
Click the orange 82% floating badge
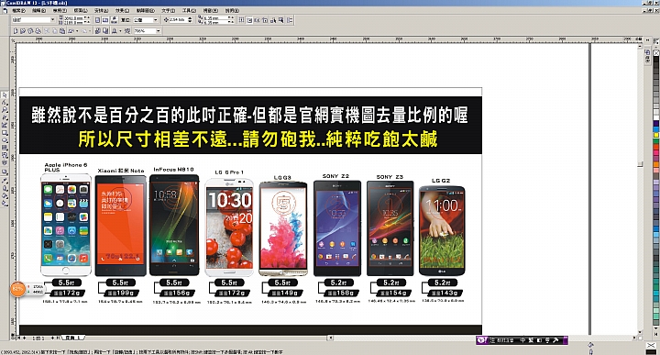coord(17,289)
